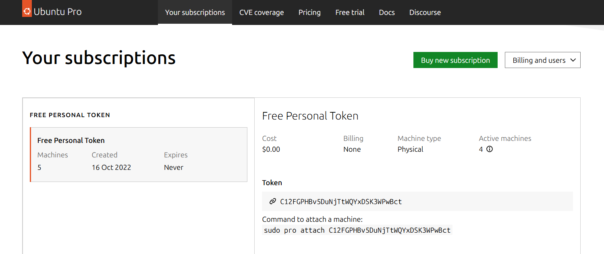
Task: Click the sudo pro attach command text
Action: pos(357,230)
